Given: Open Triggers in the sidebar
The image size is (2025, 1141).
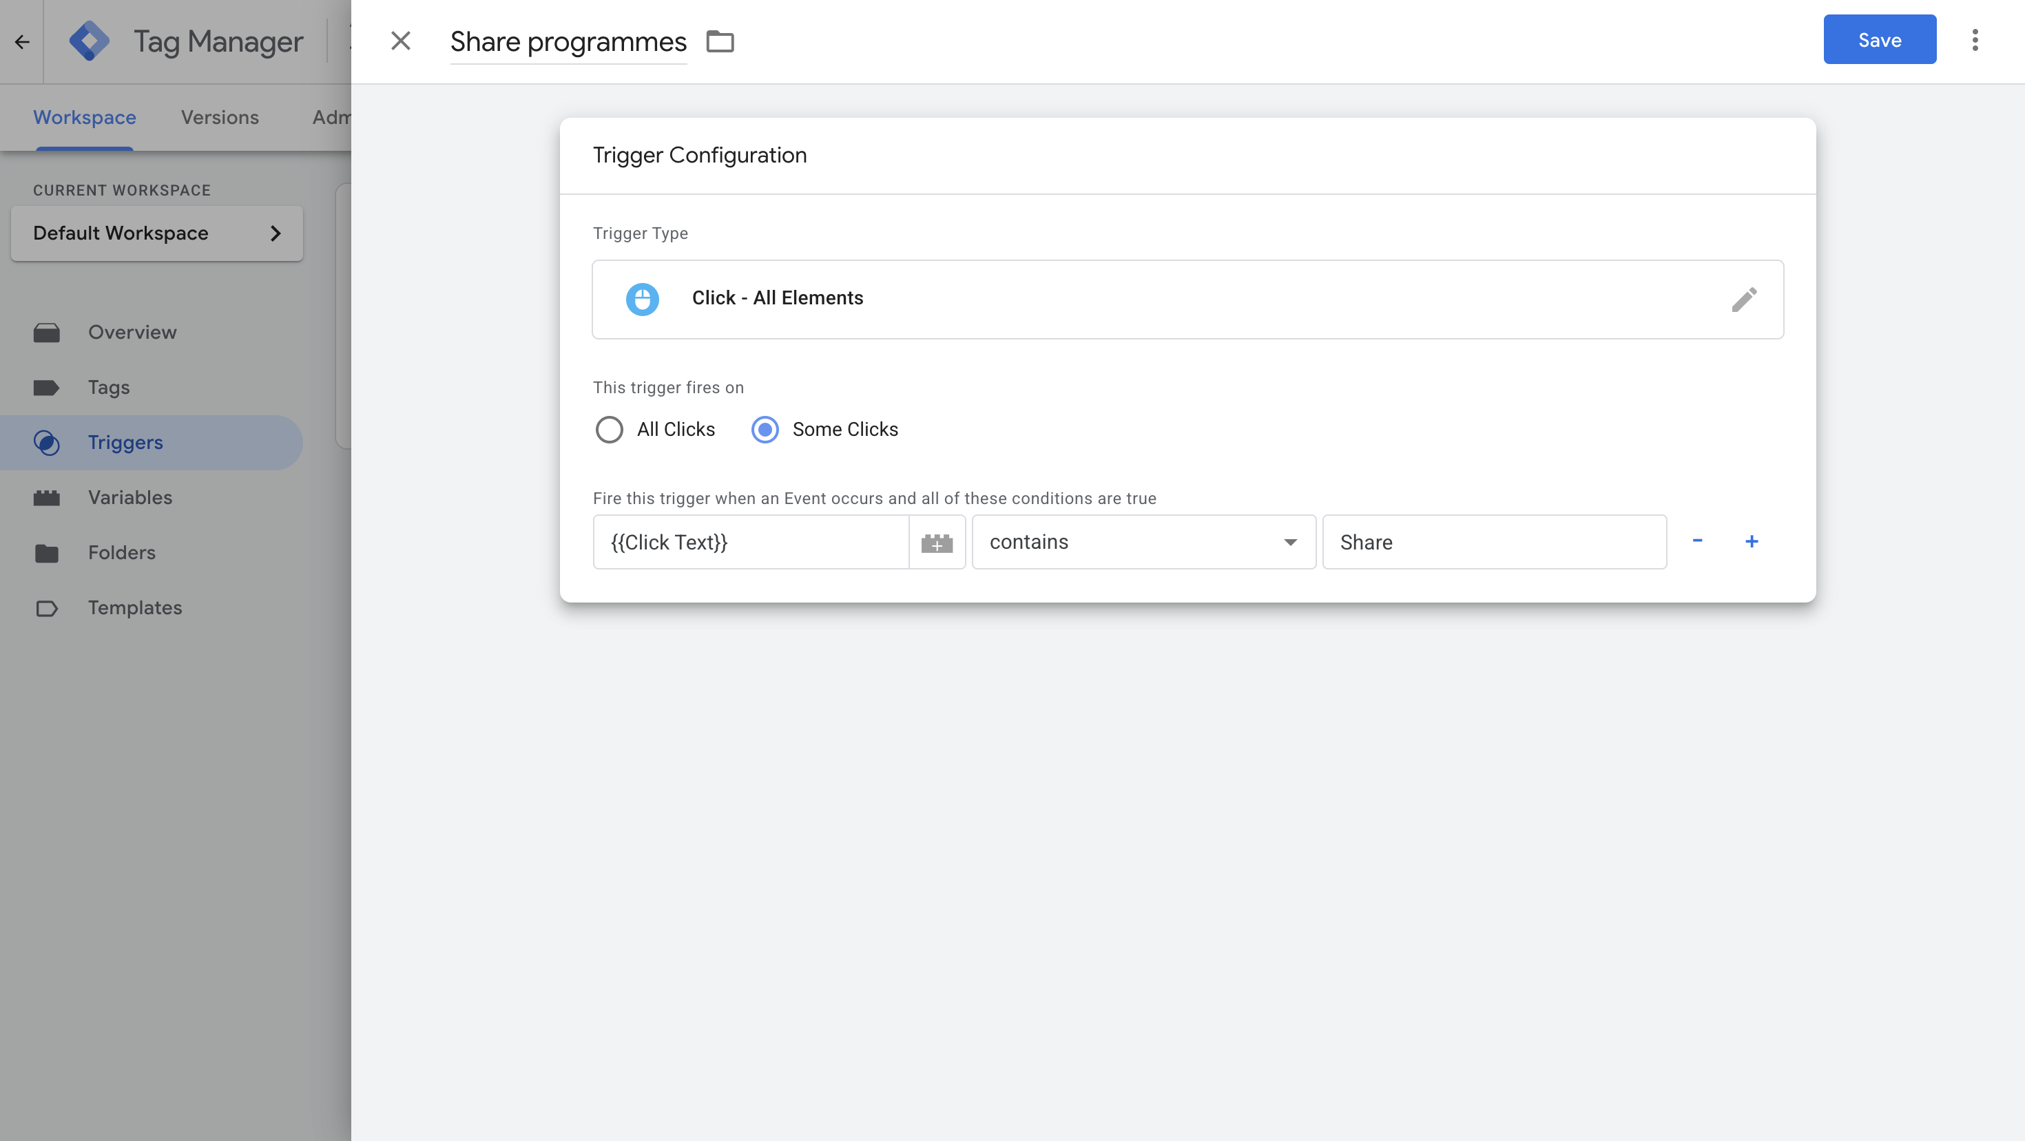Looking at the screenshot, I should pyautogui.click(x=151, y=442).
